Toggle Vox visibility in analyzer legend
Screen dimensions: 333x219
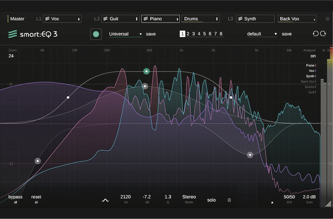point(312,71)
